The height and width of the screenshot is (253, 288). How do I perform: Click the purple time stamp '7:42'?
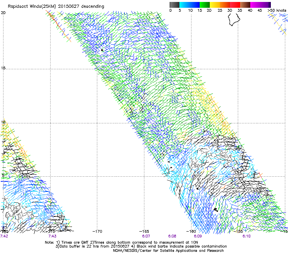(4, 236)
